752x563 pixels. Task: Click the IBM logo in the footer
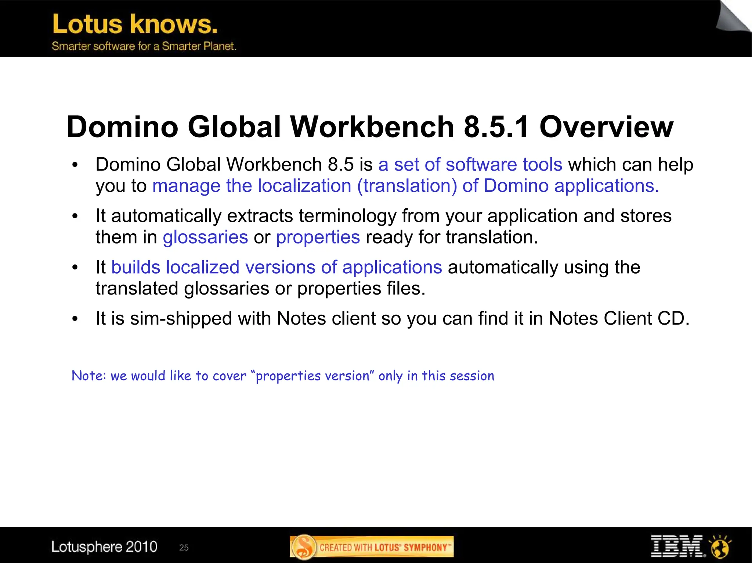[x=678, y=546]
